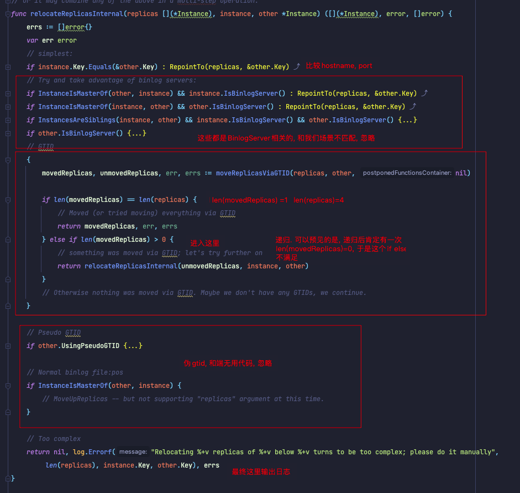Click 'len(replicas)' in the Errorf arguments

click(x=70, y=465)
